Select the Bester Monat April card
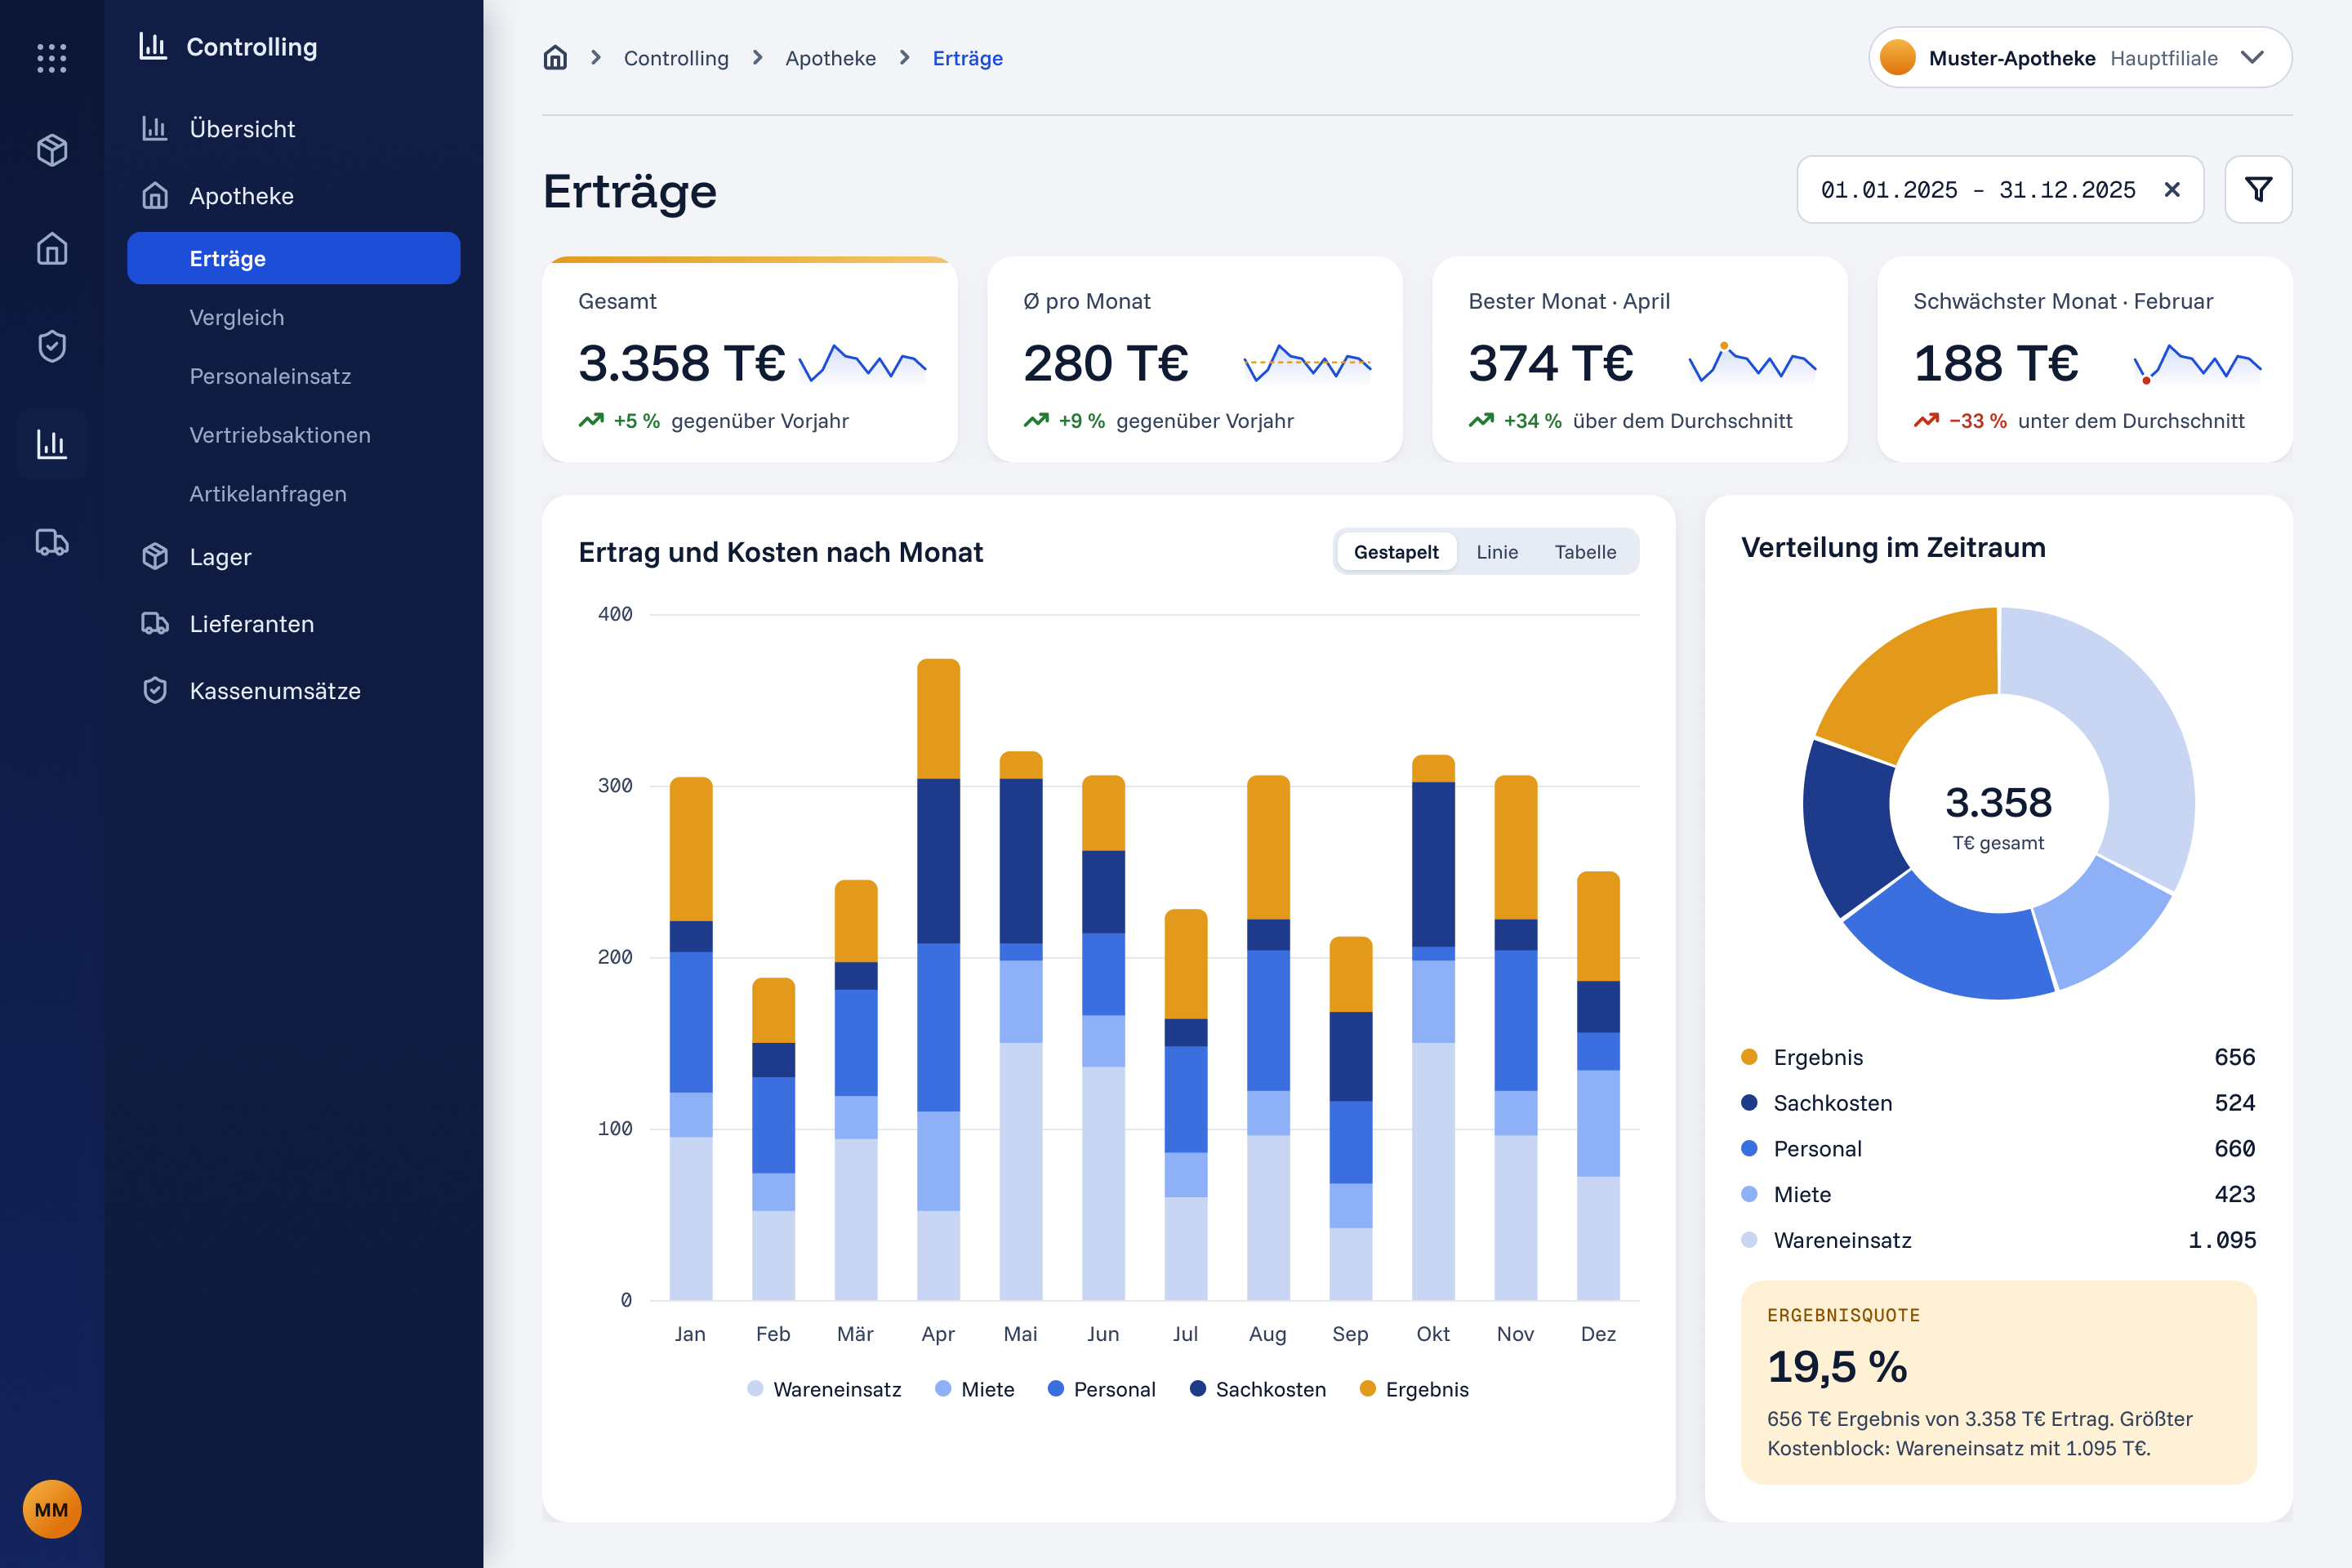Image resolution: width=2352 pixels, height=1568 pixels. pyautogui.click(x=1640, y=359)
